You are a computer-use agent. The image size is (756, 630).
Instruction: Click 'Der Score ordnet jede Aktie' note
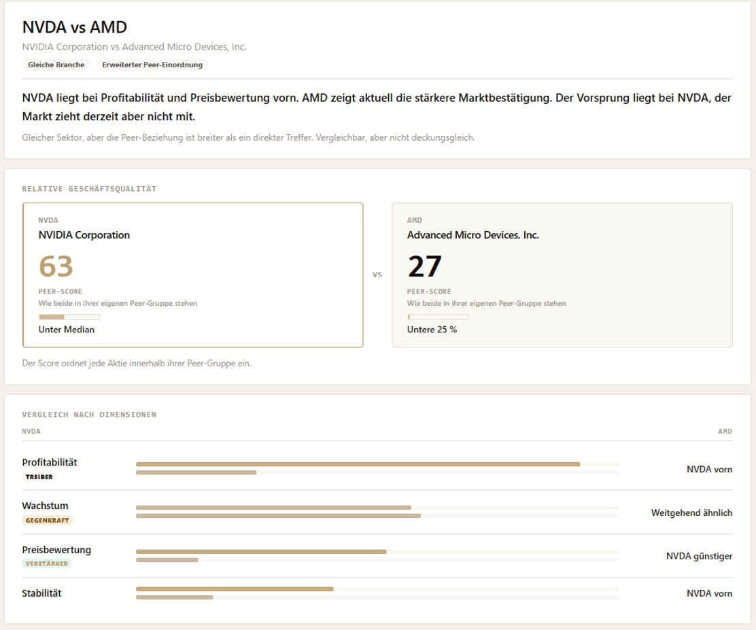137,364
